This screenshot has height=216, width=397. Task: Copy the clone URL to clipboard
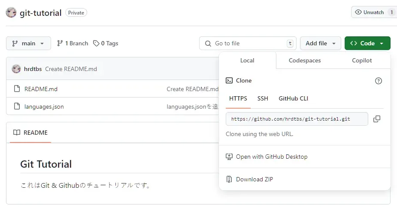pos(377,119)
